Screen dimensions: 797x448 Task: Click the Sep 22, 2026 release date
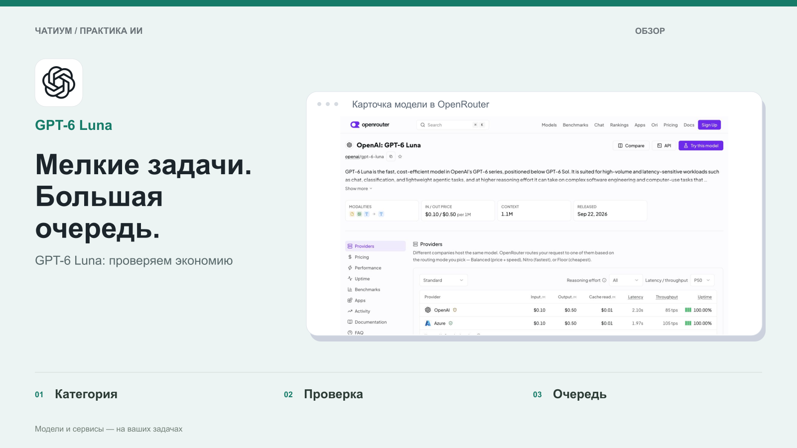(592, 215)
